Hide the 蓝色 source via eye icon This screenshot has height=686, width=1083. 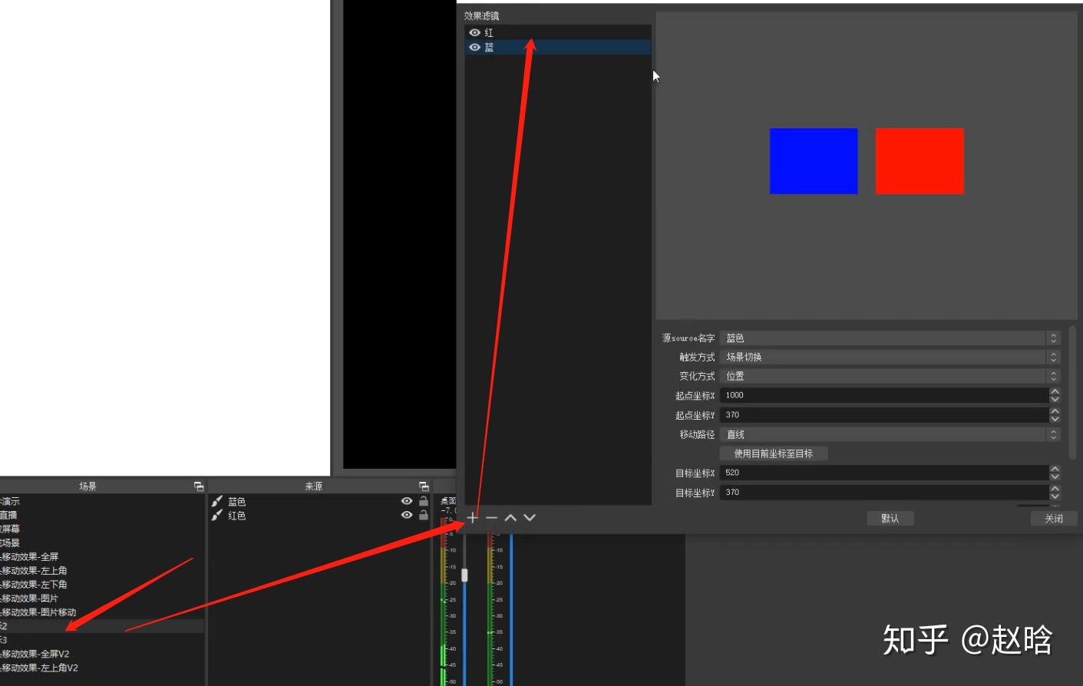pyautogui.click(x=407, y=501)
